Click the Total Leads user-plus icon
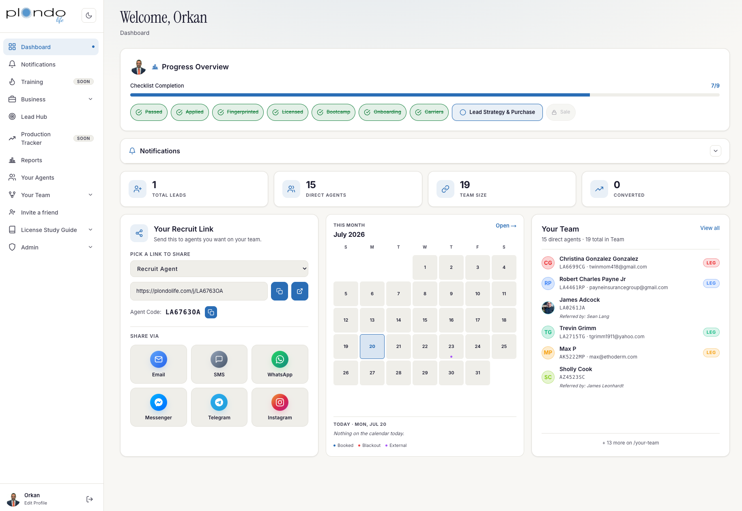The image size is (742, 511). point(138,189)
